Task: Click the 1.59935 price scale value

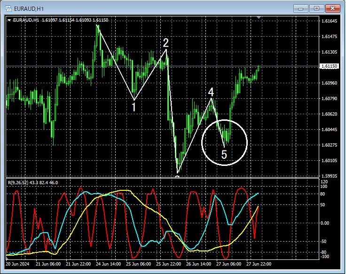Action: pos(329,176)
